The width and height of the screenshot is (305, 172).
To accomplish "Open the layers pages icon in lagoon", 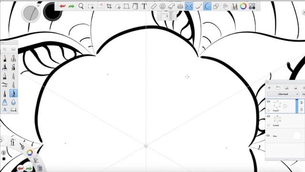I will [x=40, y=168].
